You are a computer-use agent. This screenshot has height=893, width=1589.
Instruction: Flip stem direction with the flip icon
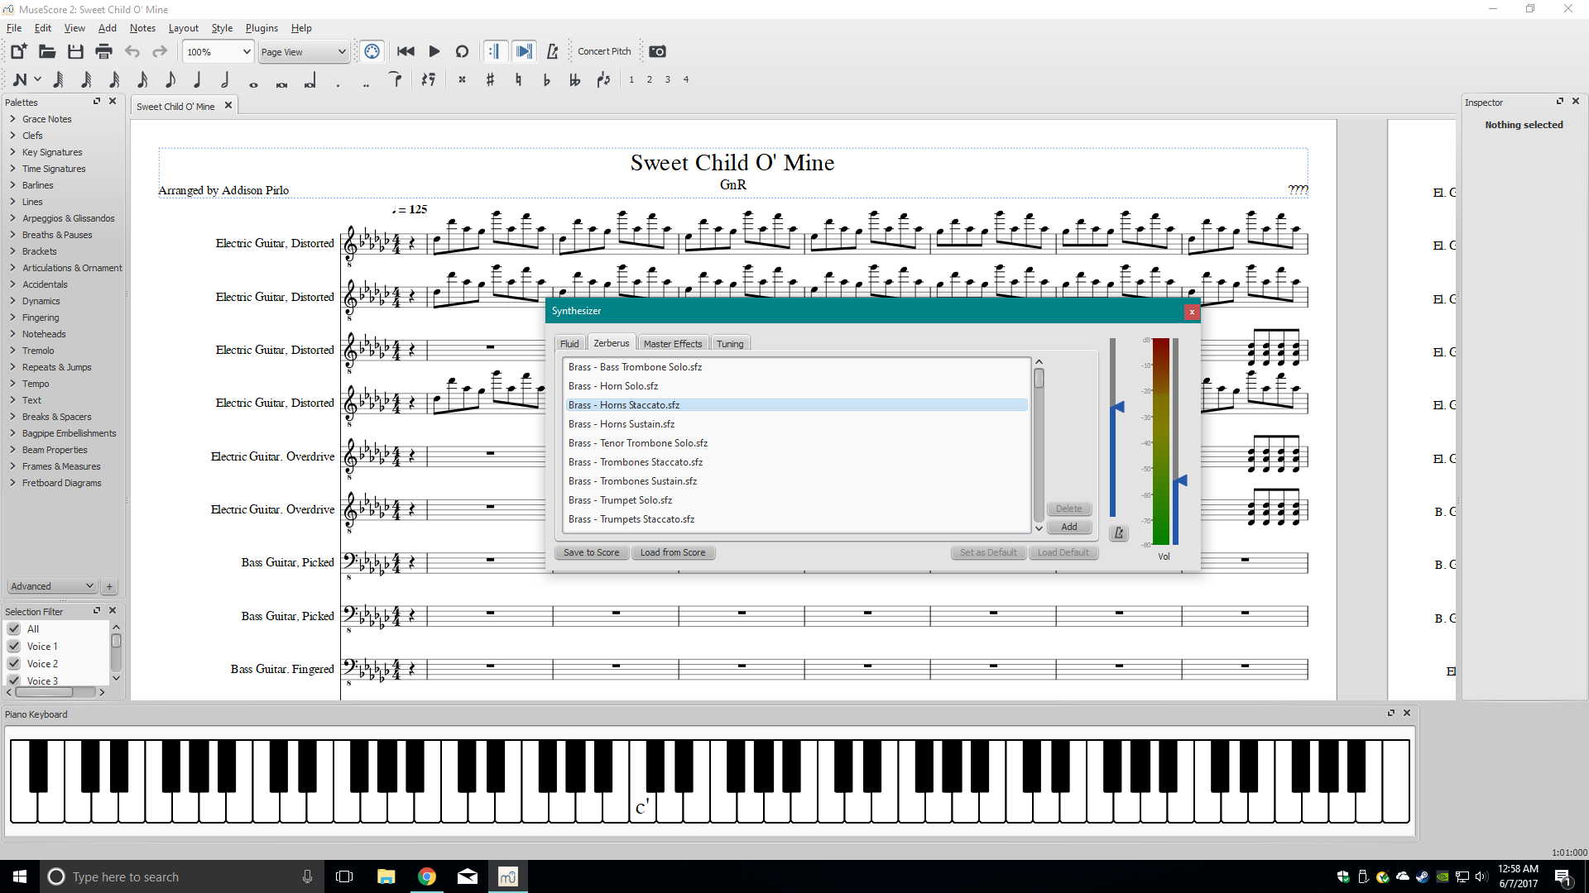(x=603, y=79)
